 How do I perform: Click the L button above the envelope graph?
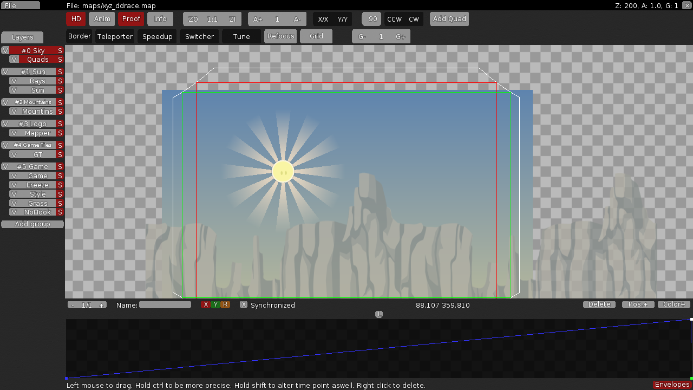pos(379,314)
